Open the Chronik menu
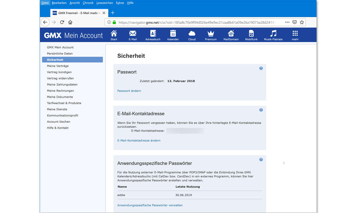Viewport: 356px width, 213px height. tap(88, 3)
